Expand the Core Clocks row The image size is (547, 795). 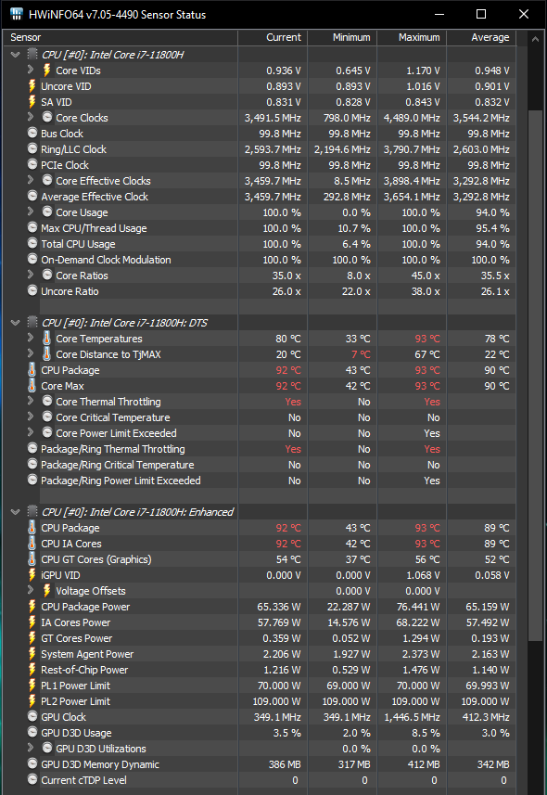[31, 117]
